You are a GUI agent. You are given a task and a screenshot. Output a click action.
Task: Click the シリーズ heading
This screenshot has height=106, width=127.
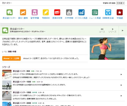click(x=6, y=67)
